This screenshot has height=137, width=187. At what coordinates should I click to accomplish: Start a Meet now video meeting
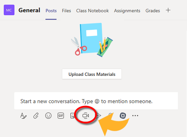[x=85, y=115]
